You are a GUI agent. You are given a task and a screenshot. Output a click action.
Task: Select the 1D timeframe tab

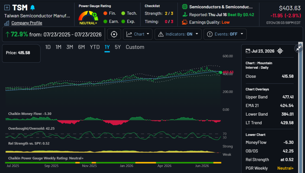pos(48,47)
